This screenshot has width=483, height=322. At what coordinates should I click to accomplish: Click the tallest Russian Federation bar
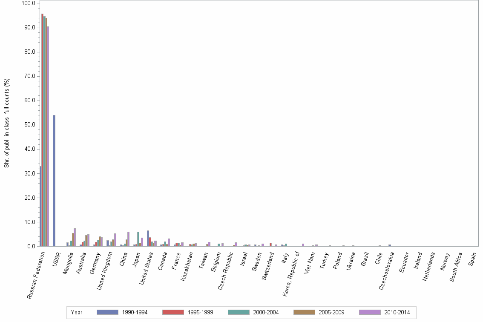[x=42, y=128]
